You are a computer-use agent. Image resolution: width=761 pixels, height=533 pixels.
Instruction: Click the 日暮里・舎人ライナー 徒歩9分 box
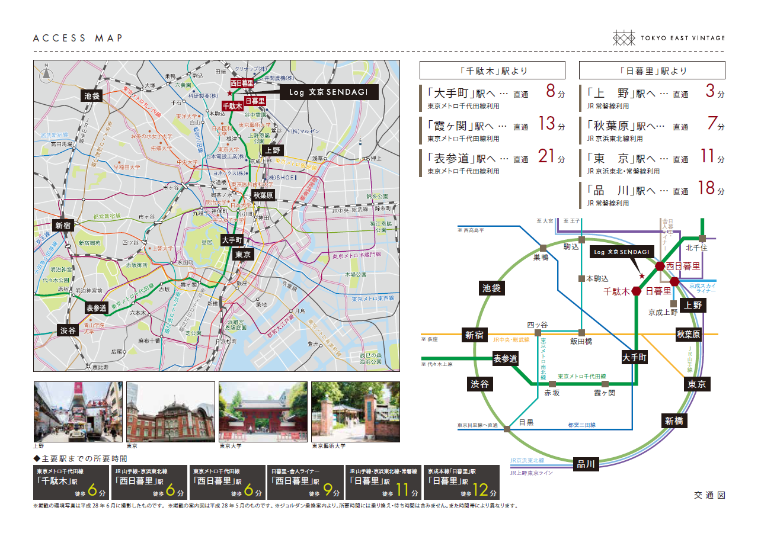[305, 482]
